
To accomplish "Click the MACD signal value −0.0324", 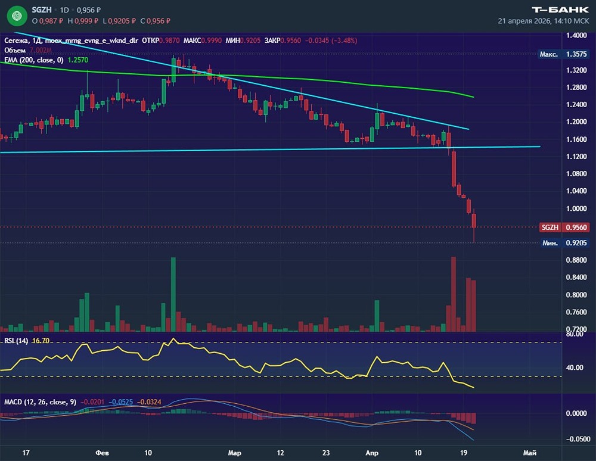I will point(148,402).
